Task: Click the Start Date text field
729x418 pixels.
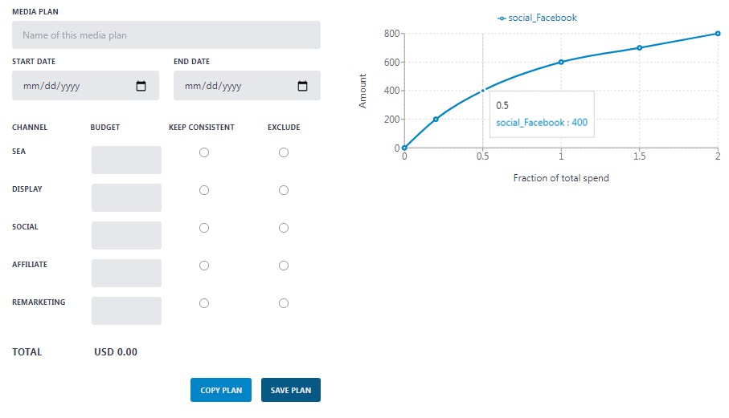Action: click(x=72, y=86)
